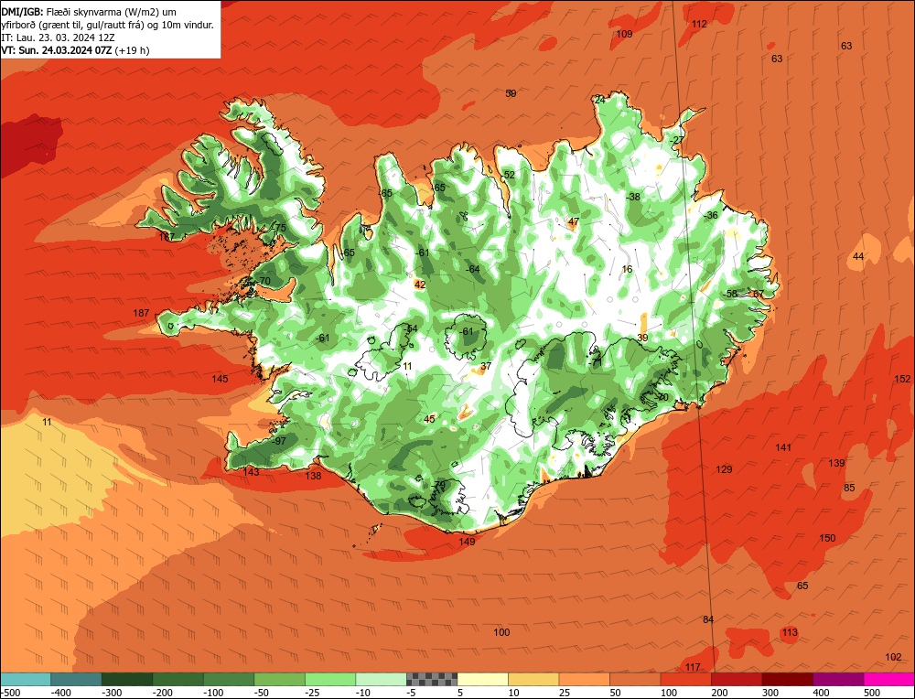Image resolution: width=915 pixels, height=699 pixels.
Task: Click the map value -58 on the east coast
Action: (729, 294)
